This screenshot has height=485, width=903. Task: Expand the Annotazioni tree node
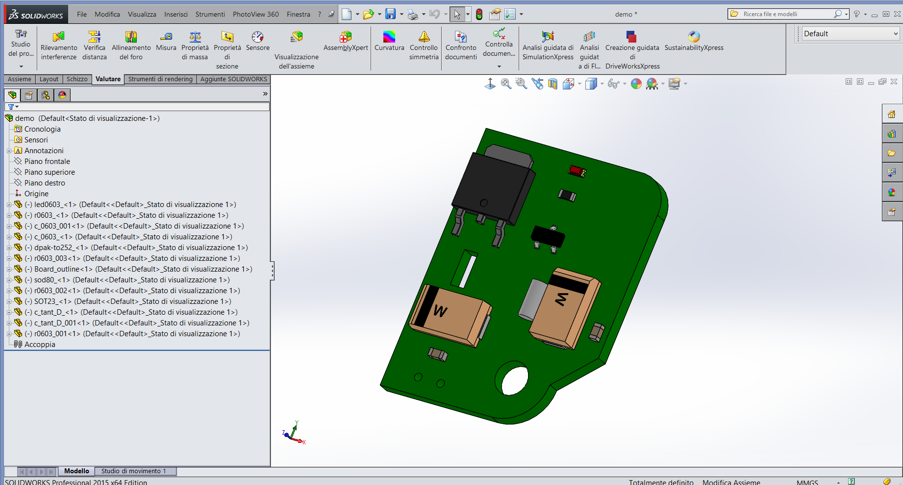(9, 151)
